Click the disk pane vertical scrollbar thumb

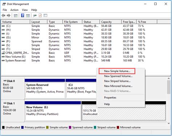(169, 87)
